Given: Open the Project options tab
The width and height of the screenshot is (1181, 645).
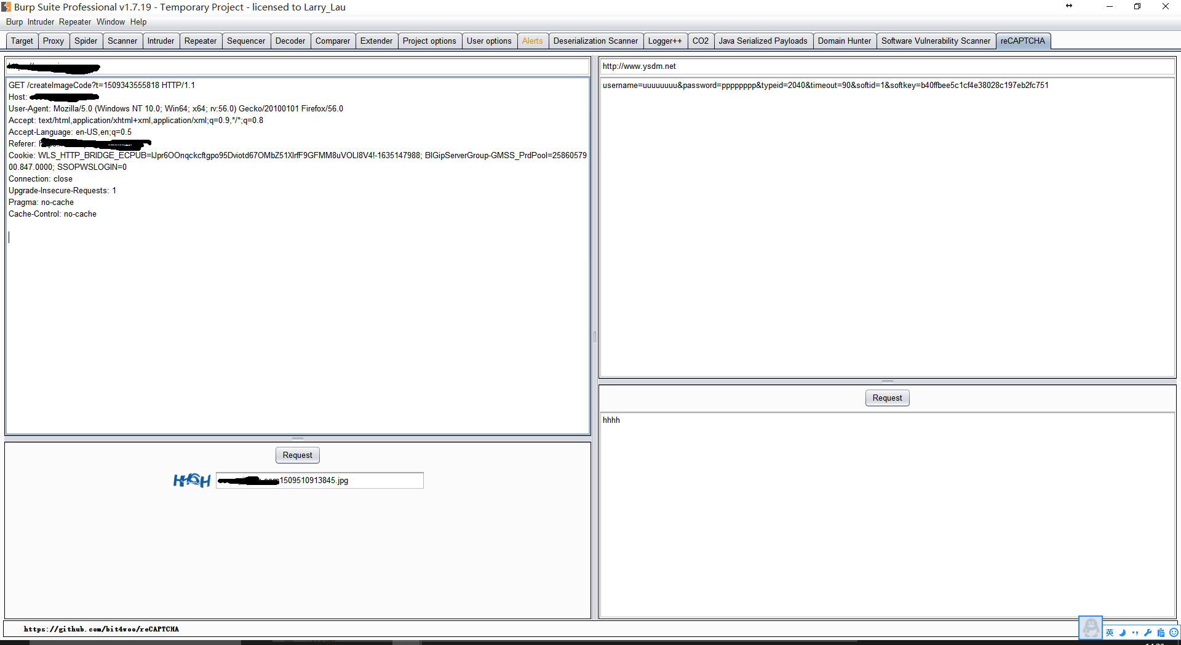Looking at the screenshot, I should tap(429, 41).
